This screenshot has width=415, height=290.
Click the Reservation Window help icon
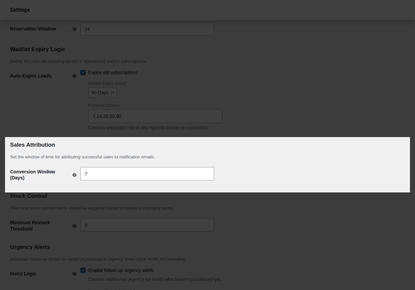click(75, 29)
